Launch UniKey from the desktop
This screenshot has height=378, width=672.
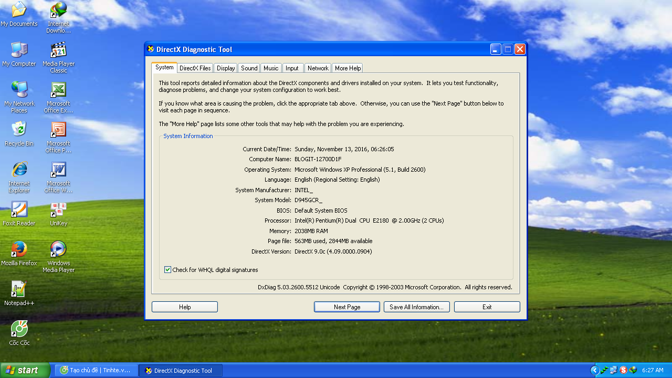pyautogui.click(x=58, y=208)
